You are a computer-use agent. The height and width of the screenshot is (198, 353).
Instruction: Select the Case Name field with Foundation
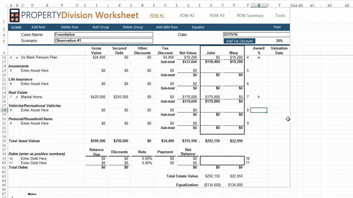103,35
